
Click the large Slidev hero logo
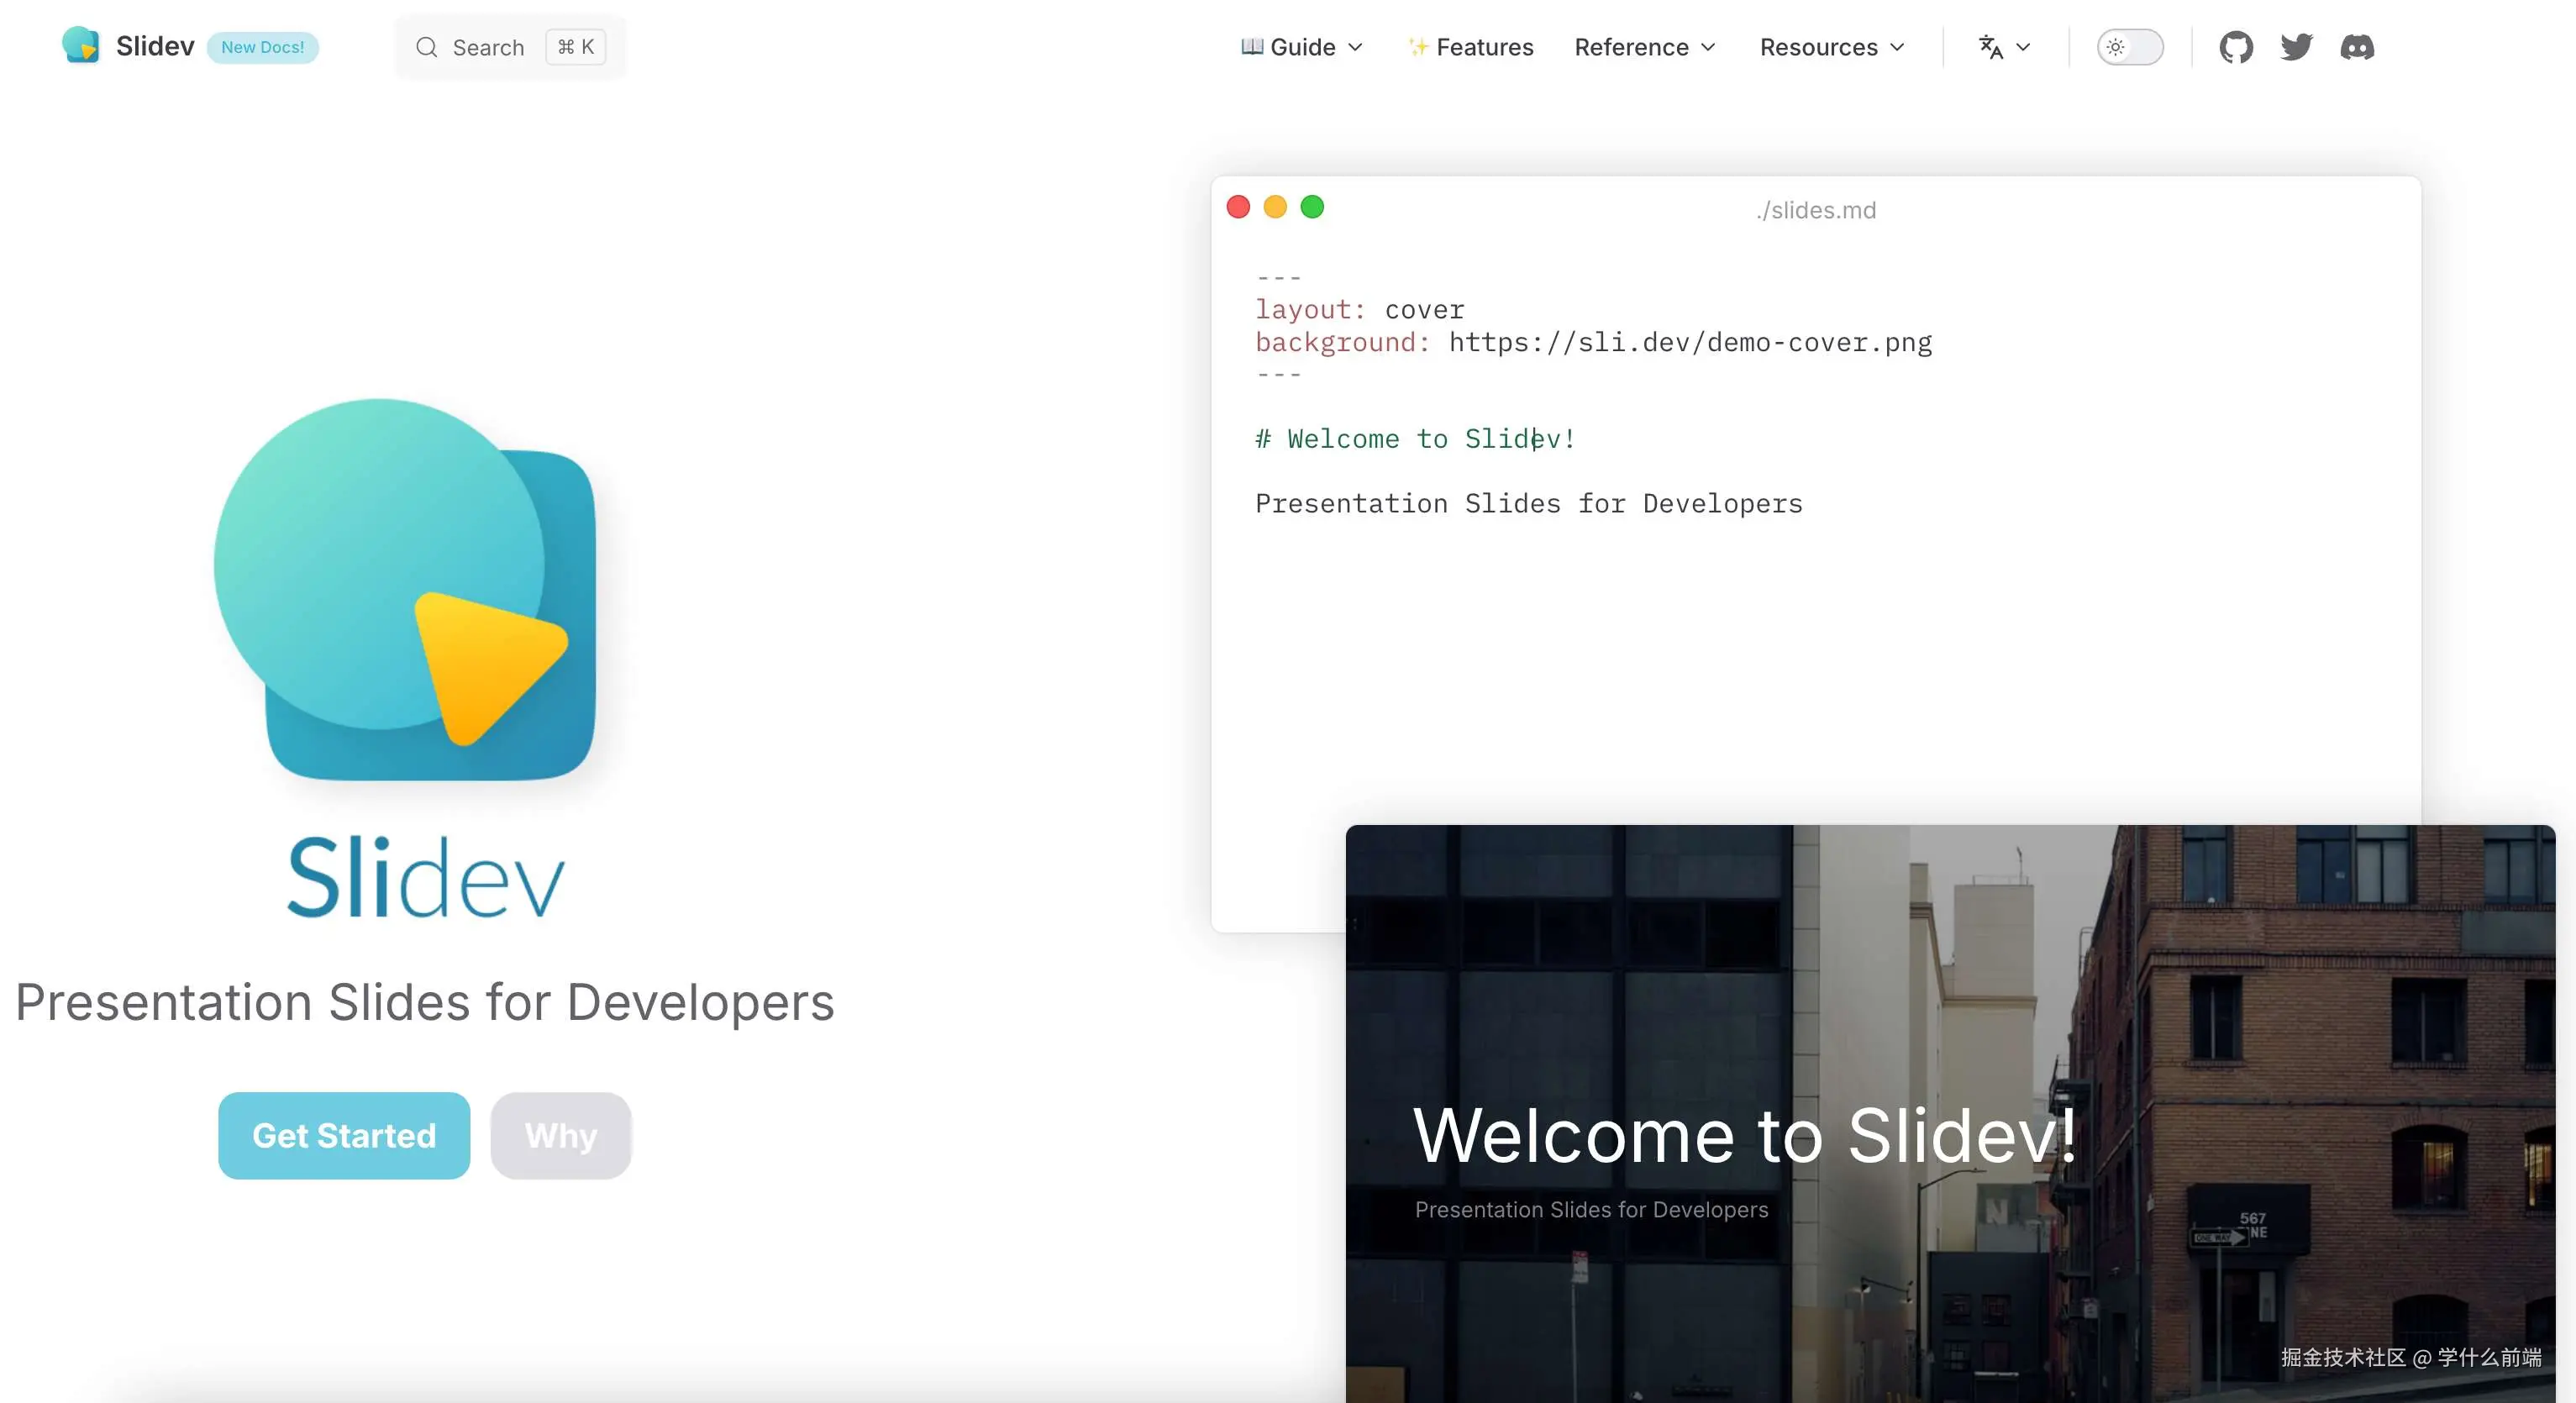405,589
